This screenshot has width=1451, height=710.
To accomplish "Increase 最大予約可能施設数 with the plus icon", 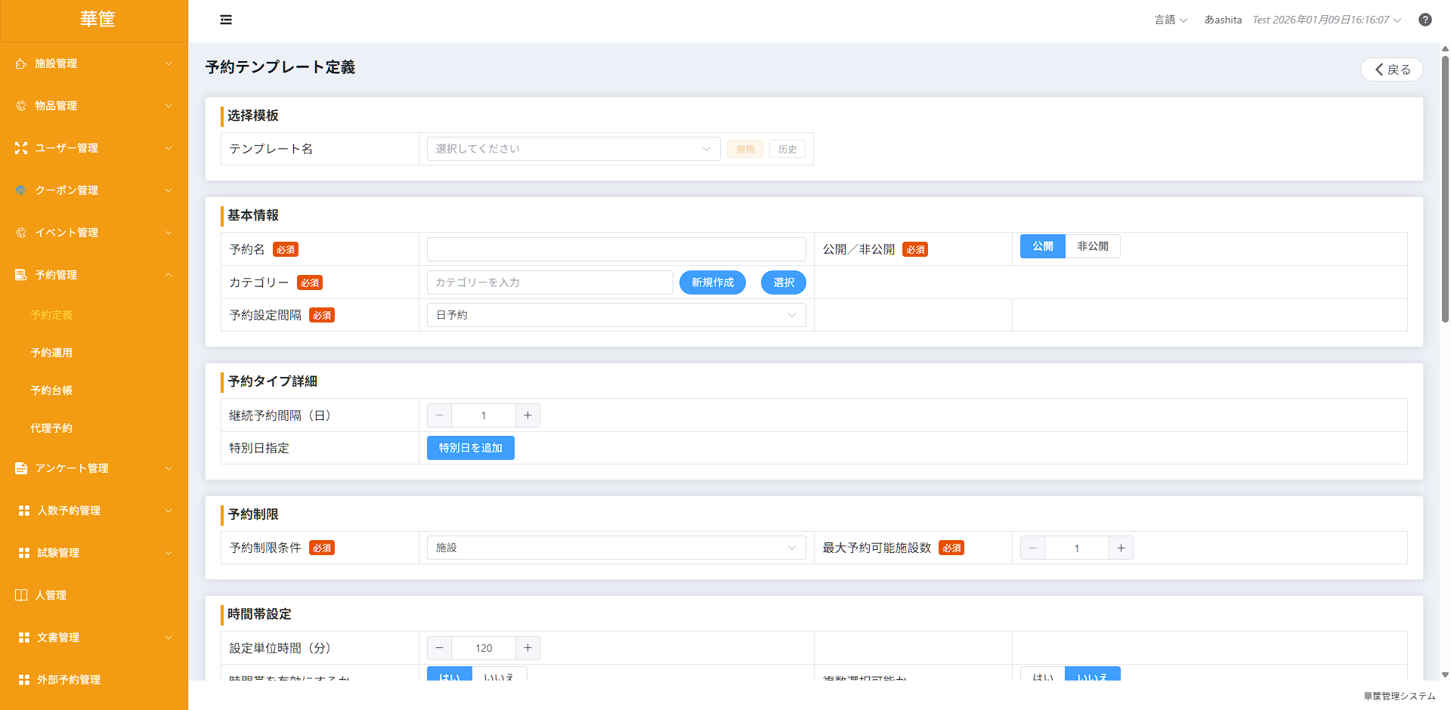I will tap(1121, 548).
